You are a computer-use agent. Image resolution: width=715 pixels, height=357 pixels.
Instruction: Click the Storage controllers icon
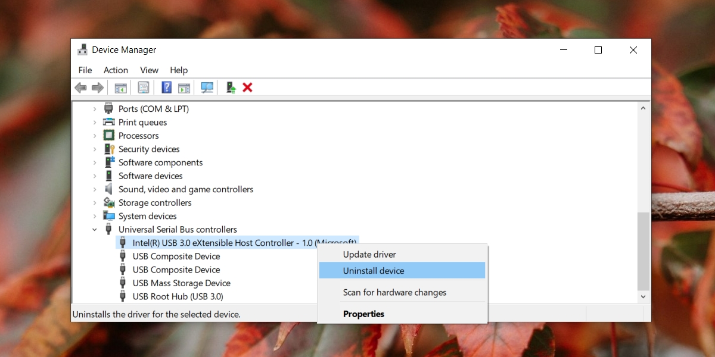tap(108, 202)
